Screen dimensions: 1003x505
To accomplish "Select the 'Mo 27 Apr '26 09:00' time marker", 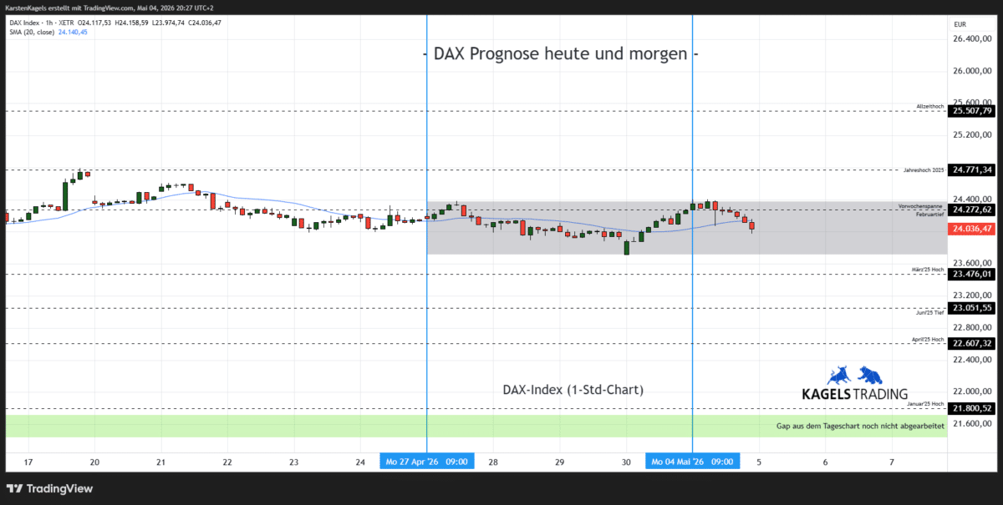I will pyautogui.click(x=426, y=462).
